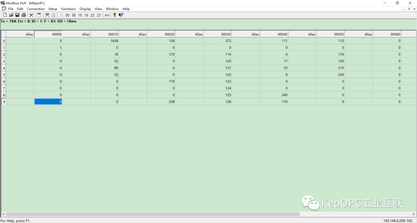Select cell with value 112
The width and height of the screenshot is (417, 223).
point(331,41)
